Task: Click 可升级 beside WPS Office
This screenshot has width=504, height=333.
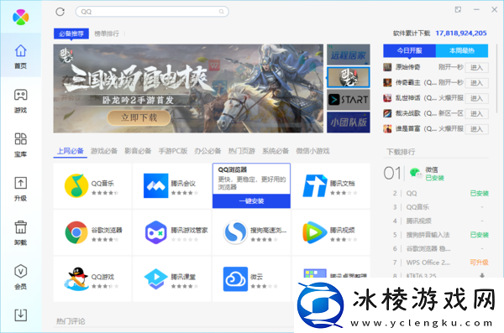Action: click(x=480, y=263)
